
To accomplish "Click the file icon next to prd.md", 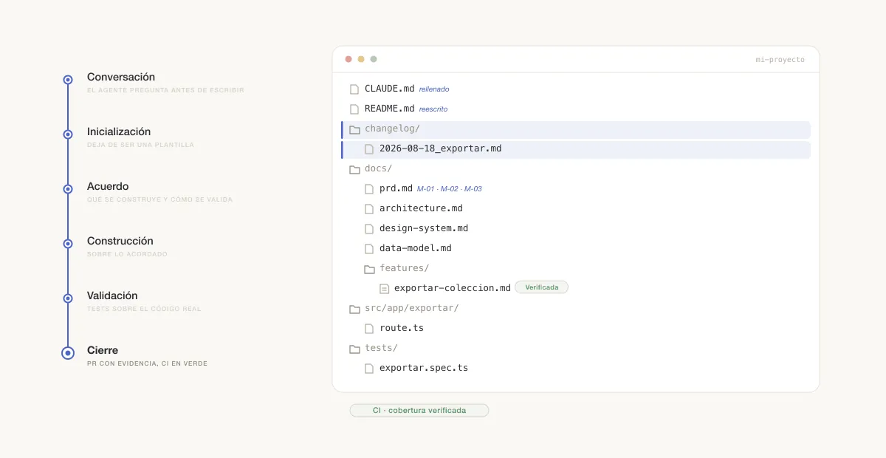I will click(369, 188).
